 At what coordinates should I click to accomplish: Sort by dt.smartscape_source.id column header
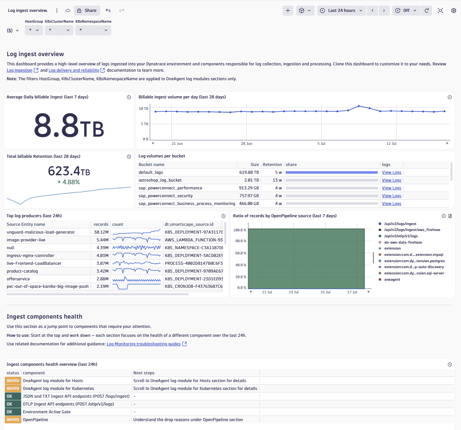click(x=189, y=224)
